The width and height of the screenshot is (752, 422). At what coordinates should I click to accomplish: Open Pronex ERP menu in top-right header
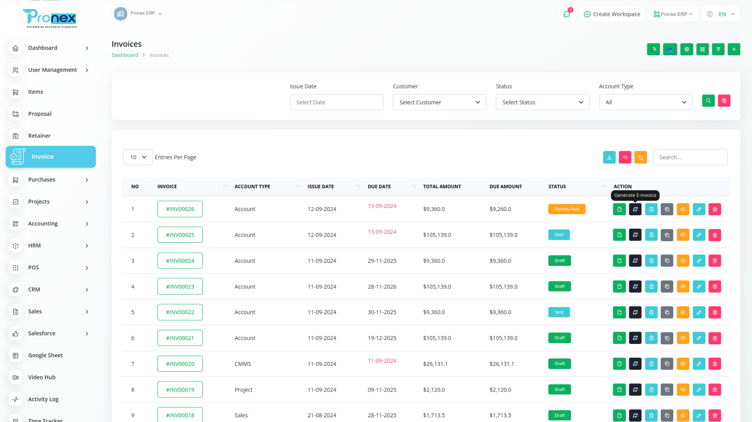[x=673, y=14]
